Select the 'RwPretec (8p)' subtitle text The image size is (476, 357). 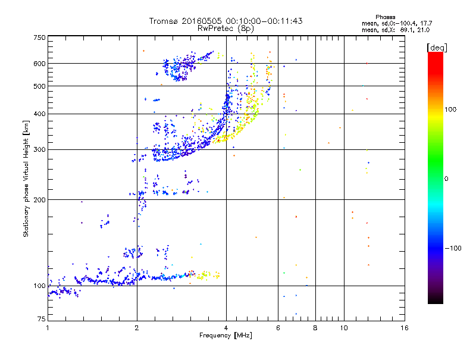tap(226, 29)
